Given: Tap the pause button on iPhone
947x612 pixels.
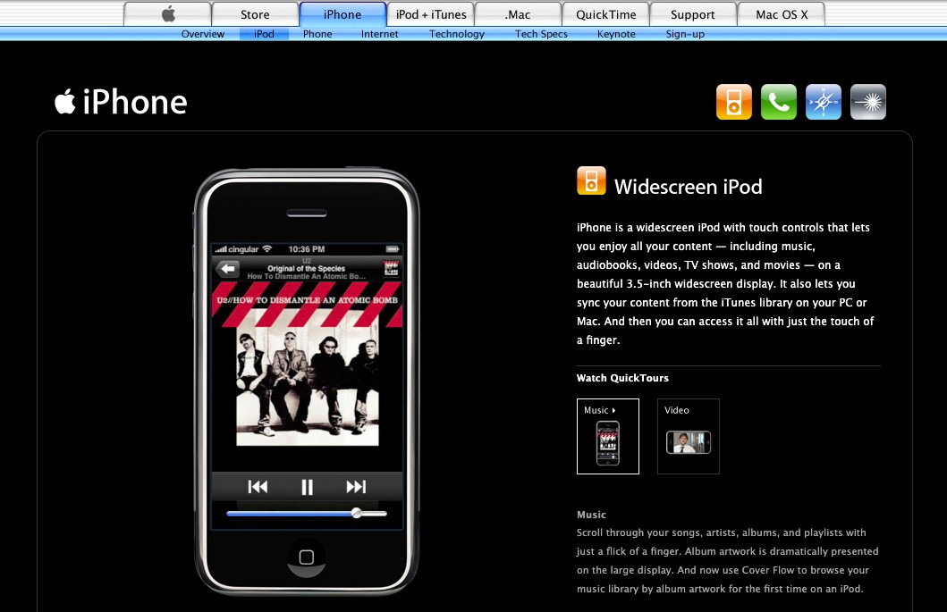Looking at the screenshot, I should [307, 487].
